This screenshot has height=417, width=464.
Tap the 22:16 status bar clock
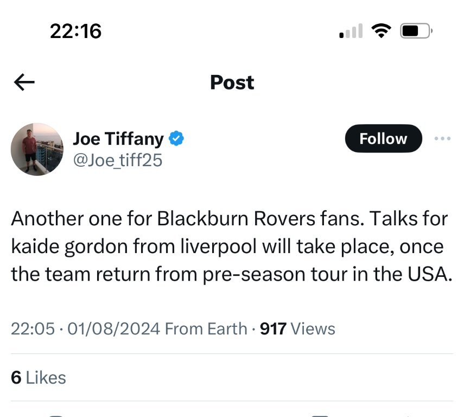(75, 31)
